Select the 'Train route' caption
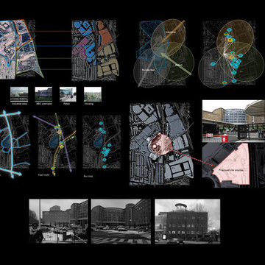The width and height of the screenshot is (265, 265). point(43,175)
